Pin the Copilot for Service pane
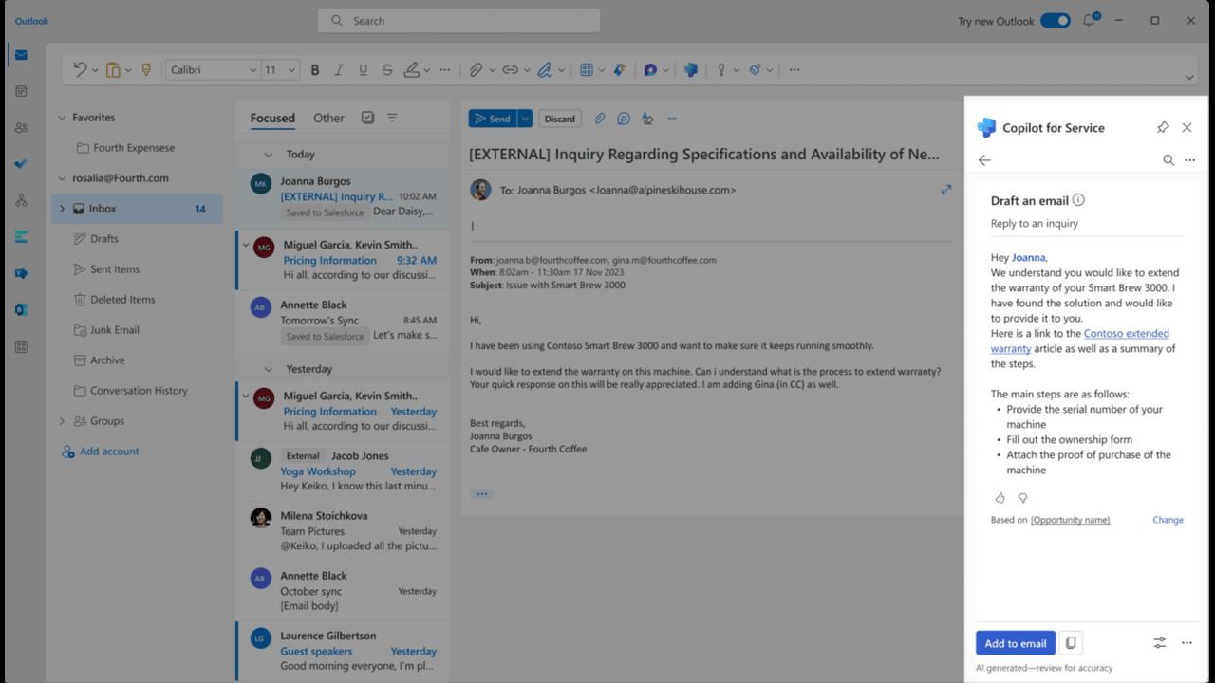 point(1163,128)
